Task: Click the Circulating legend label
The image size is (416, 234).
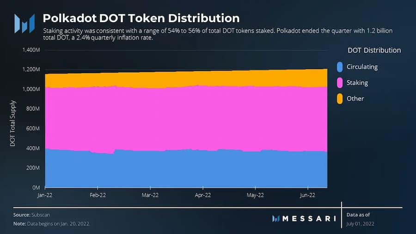Action: coord(362,67)
